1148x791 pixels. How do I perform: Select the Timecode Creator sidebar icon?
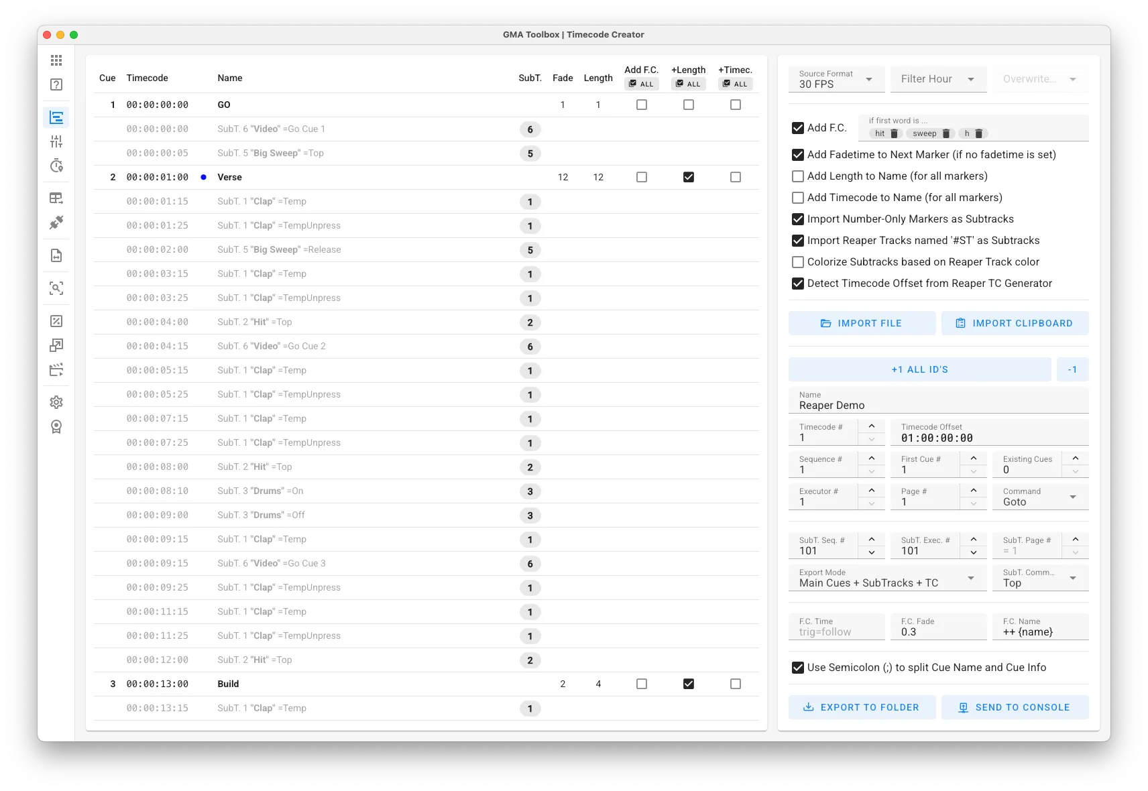pos(57,117)
